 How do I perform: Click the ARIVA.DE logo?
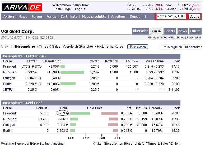(x=22, y=7)
